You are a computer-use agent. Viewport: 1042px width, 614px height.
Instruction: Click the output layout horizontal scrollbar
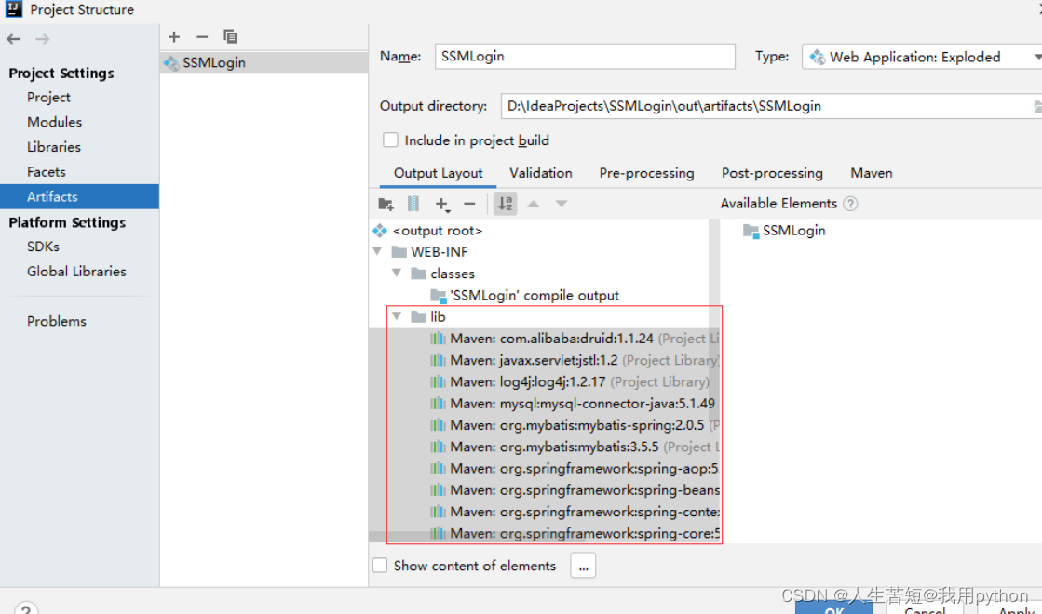coord(477,537)
